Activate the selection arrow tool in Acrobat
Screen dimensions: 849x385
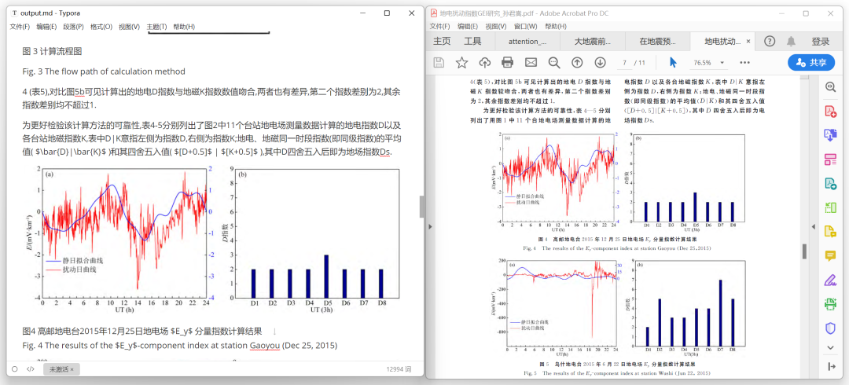pyautogui.click(x=673, y=62)
